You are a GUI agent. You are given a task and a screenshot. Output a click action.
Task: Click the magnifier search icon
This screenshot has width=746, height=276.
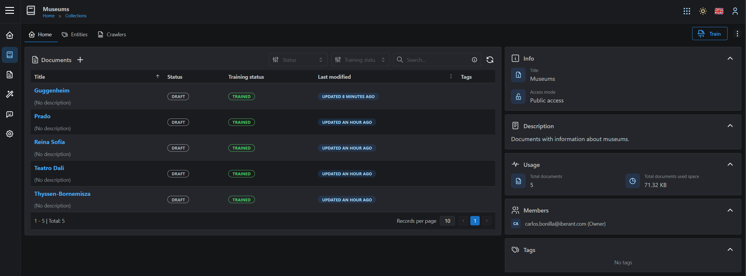(399, 59)
